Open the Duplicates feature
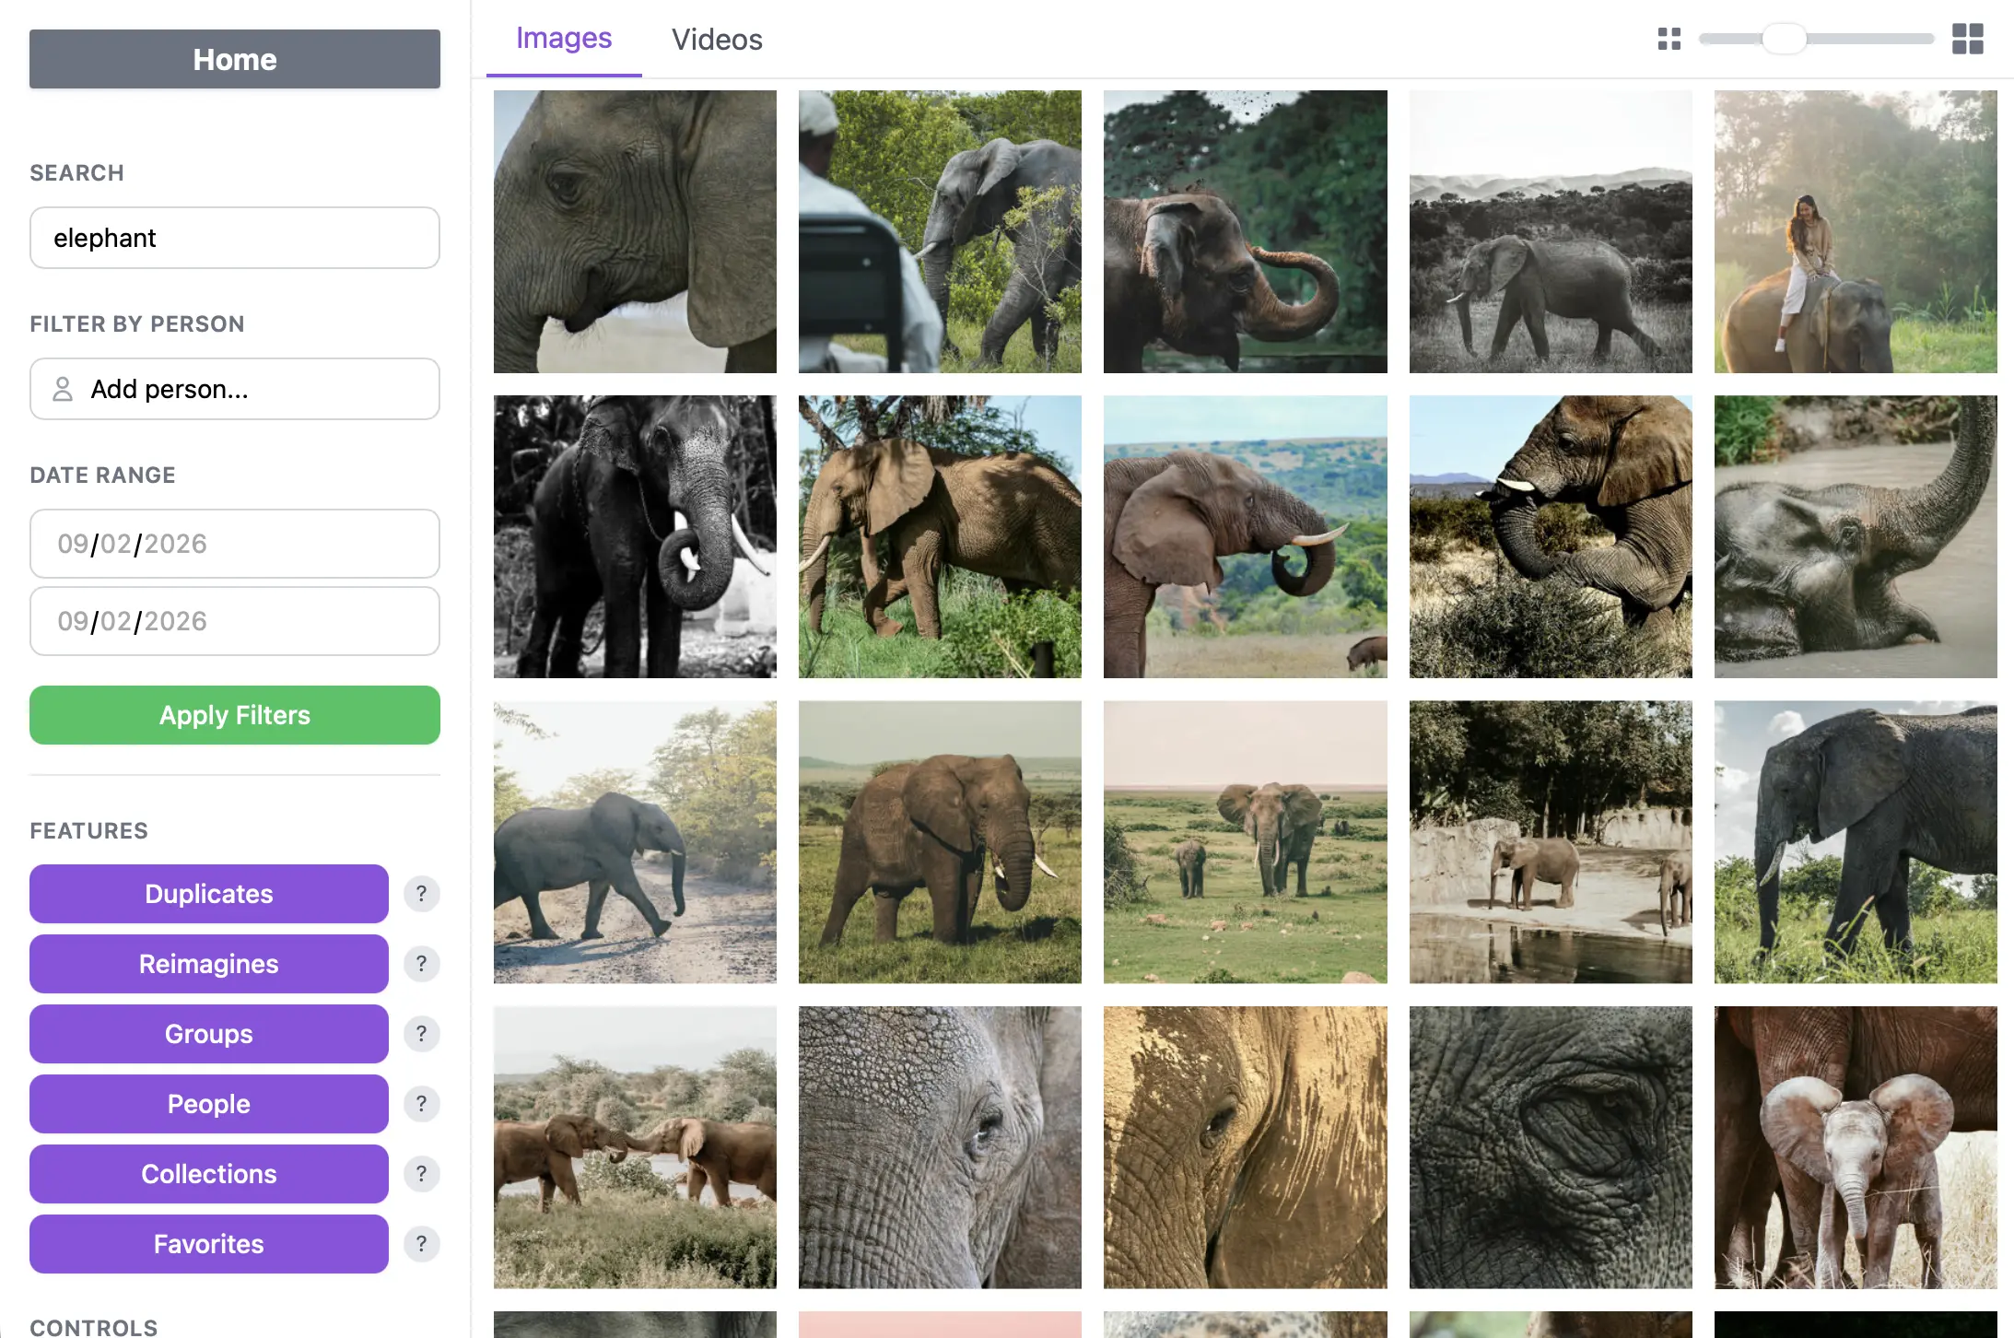This screenshot has height=1338, width=2014. [x=209, y=894]
